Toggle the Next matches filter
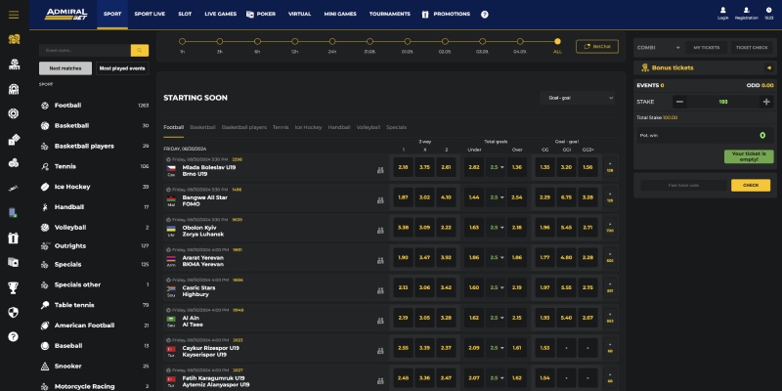This screenshot has height=391, width=782. tap(65, 68)
